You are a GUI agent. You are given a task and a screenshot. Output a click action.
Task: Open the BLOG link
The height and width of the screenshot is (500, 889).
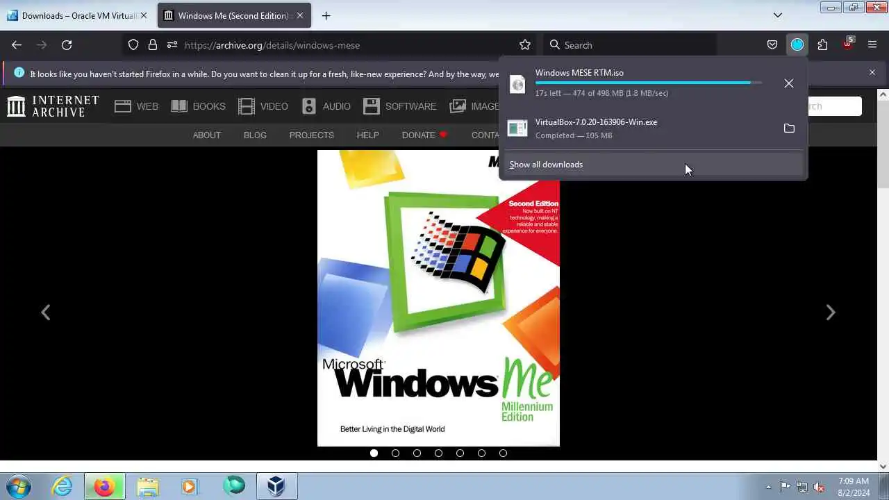(255, 135)
